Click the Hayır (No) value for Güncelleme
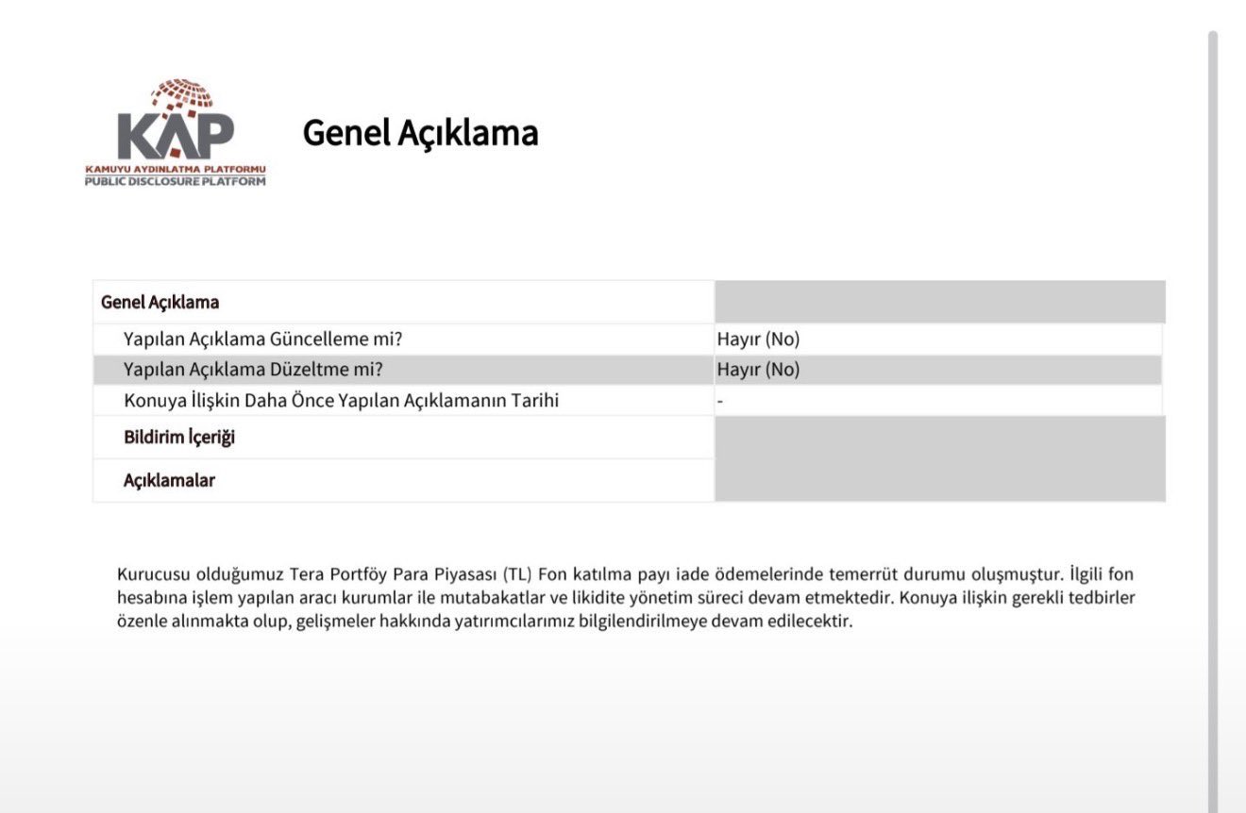 point(758,340)
